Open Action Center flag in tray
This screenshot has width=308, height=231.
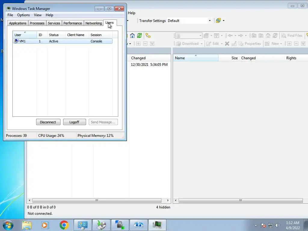pos(263,225)
